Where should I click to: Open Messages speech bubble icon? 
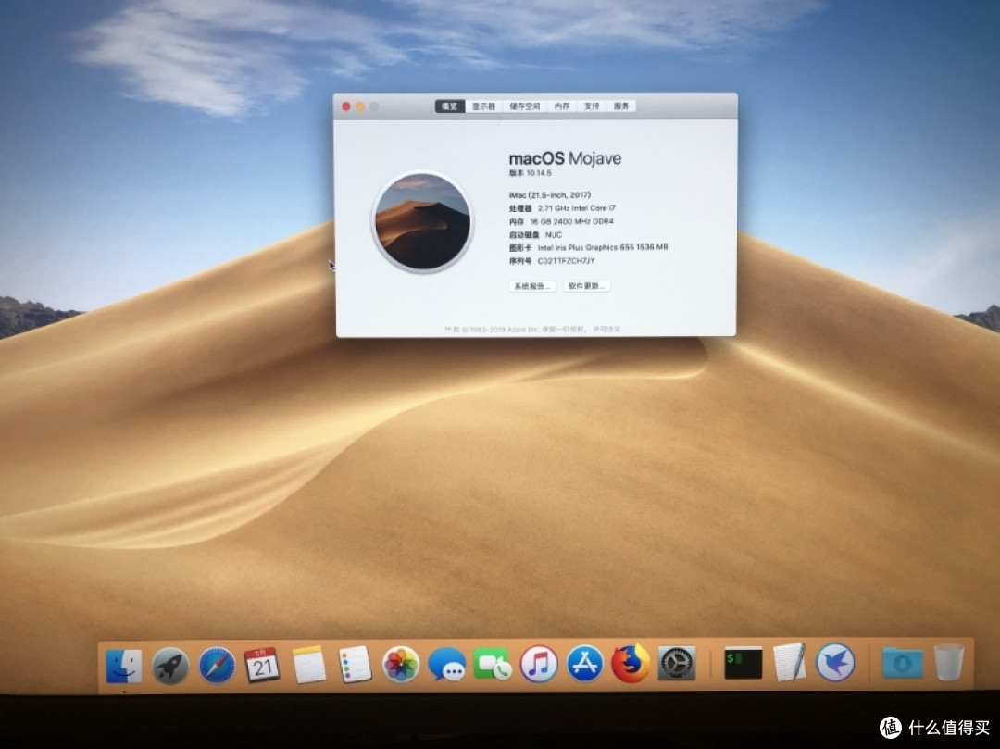click(446, 664)
